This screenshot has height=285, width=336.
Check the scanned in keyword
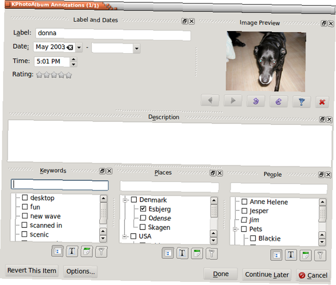[x=25, y=225]
